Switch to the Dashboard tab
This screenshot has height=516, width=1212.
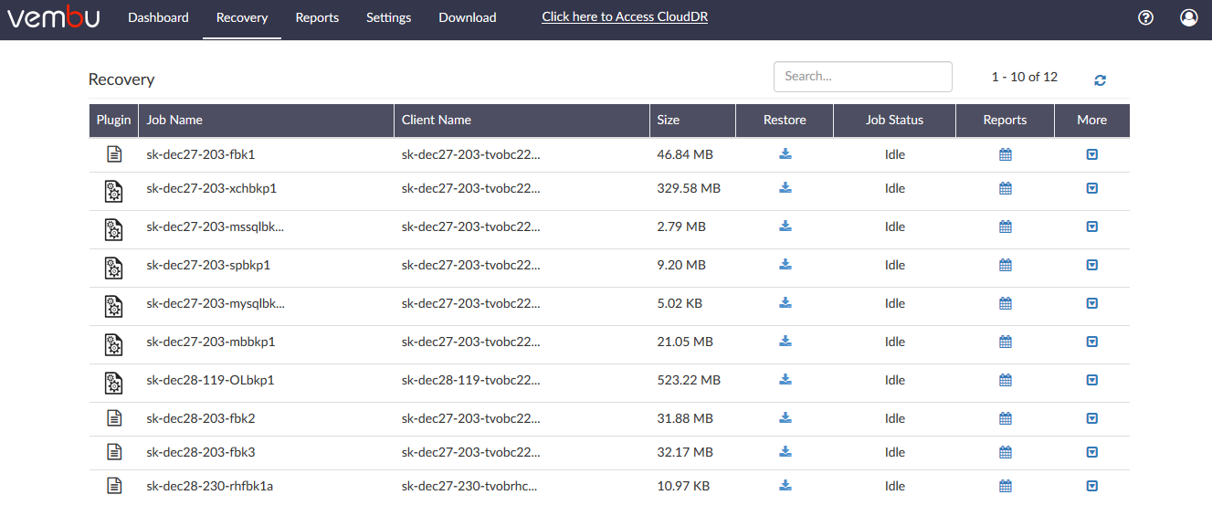click(x=158, y=17)
